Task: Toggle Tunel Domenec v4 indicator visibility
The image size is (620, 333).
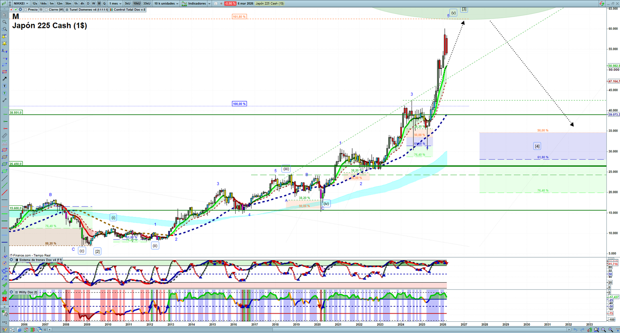Action: (x=67, y=10)
